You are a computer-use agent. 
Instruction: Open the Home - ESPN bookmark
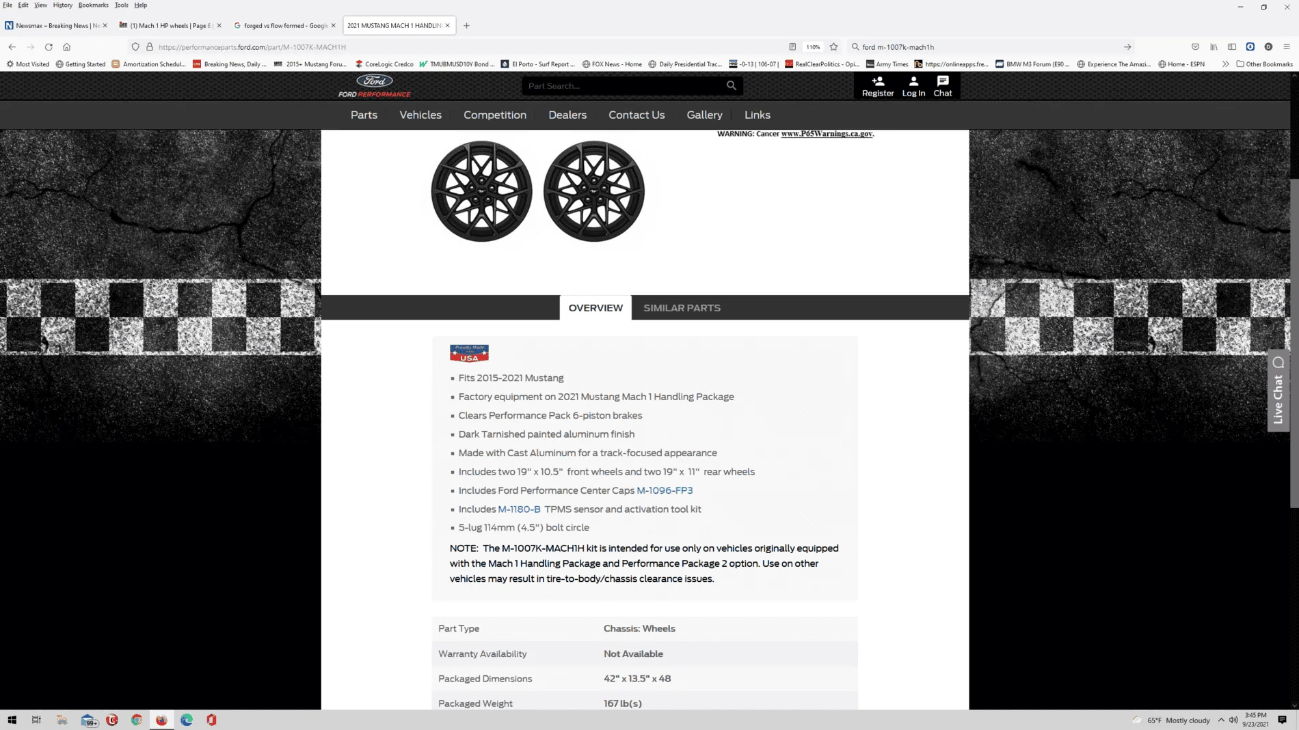point(1181,64)
